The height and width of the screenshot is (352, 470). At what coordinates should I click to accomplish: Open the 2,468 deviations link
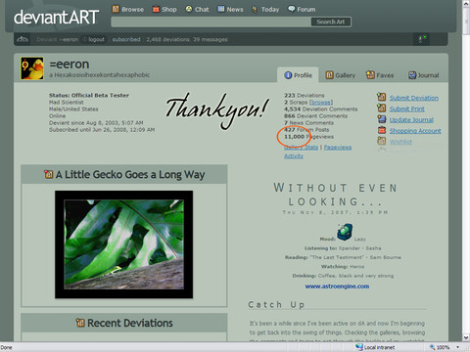pyautogui.click(x=167, y=39)
